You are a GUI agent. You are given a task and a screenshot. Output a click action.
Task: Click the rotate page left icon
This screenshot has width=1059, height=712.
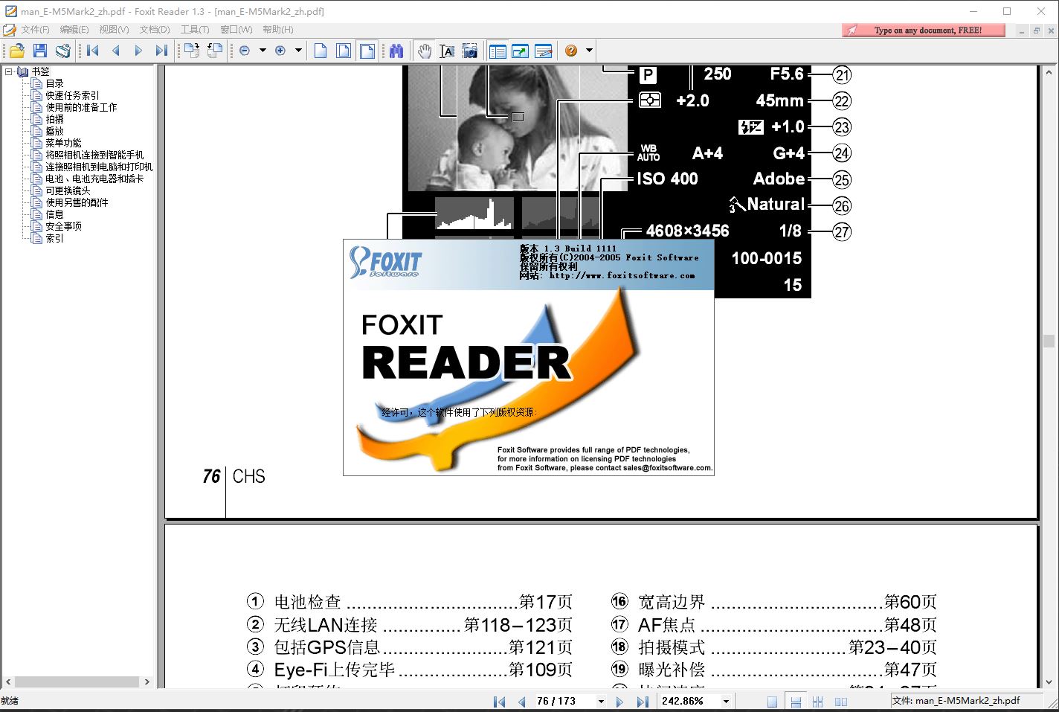click(215, 51)
